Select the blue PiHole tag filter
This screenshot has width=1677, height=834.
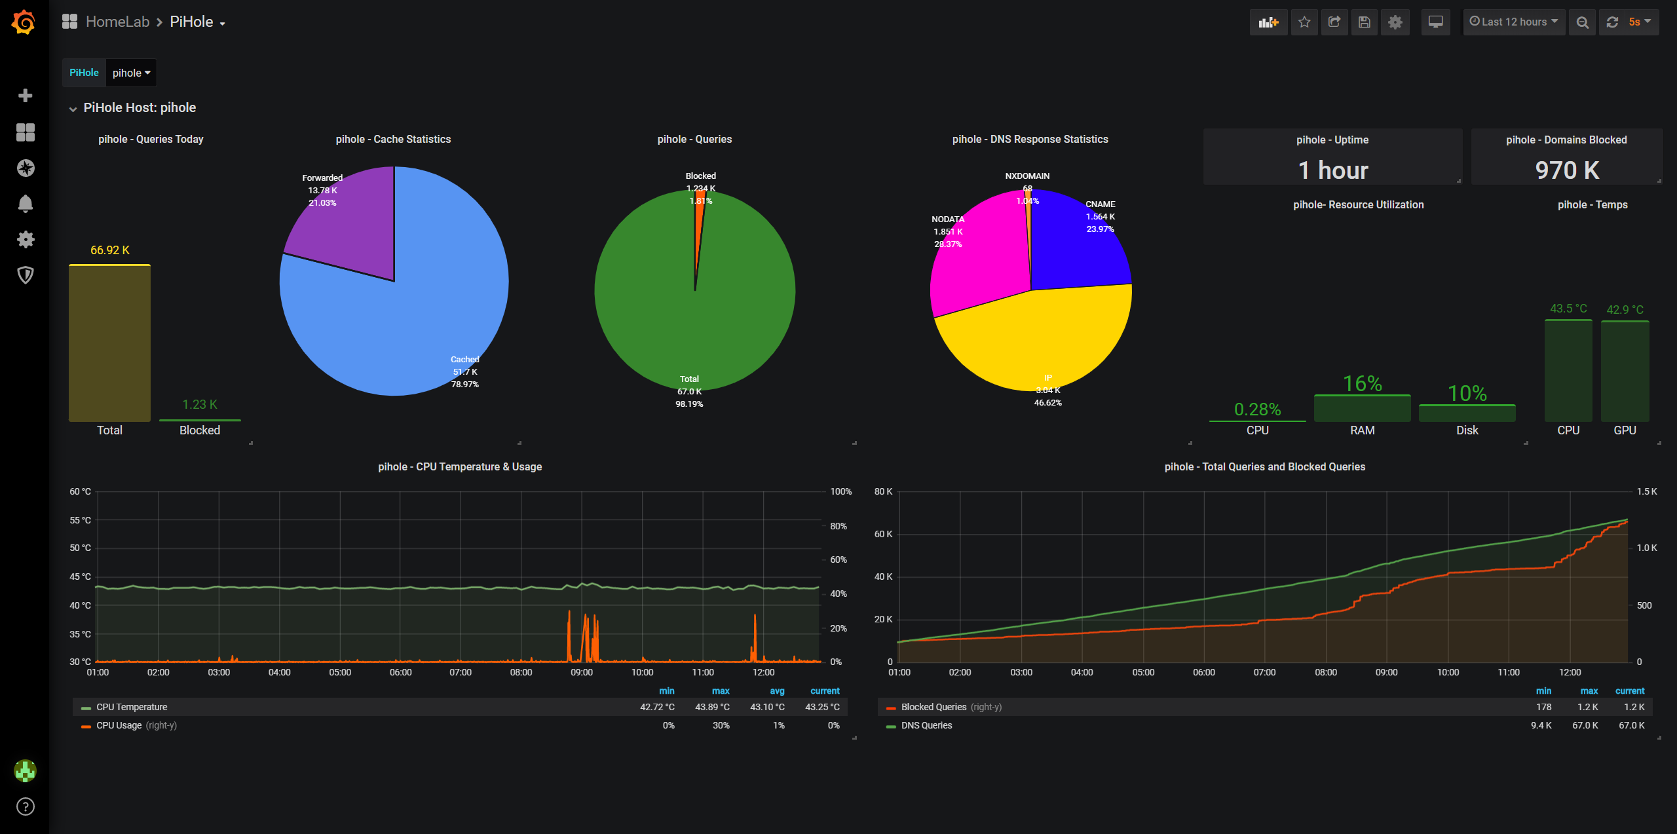83,73
